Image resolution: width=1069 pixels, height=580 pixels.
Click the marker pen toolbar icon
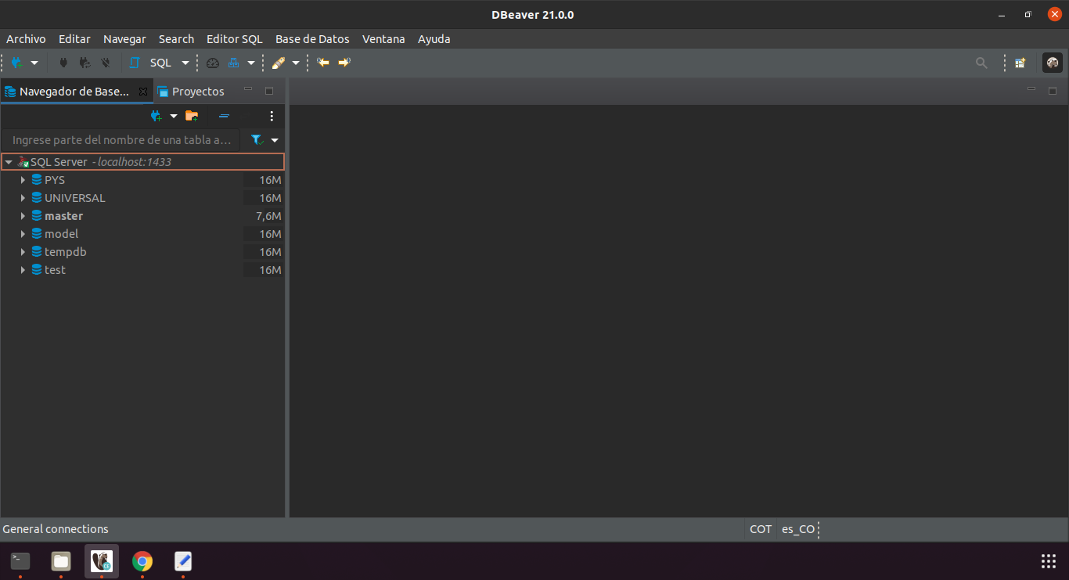278,63
